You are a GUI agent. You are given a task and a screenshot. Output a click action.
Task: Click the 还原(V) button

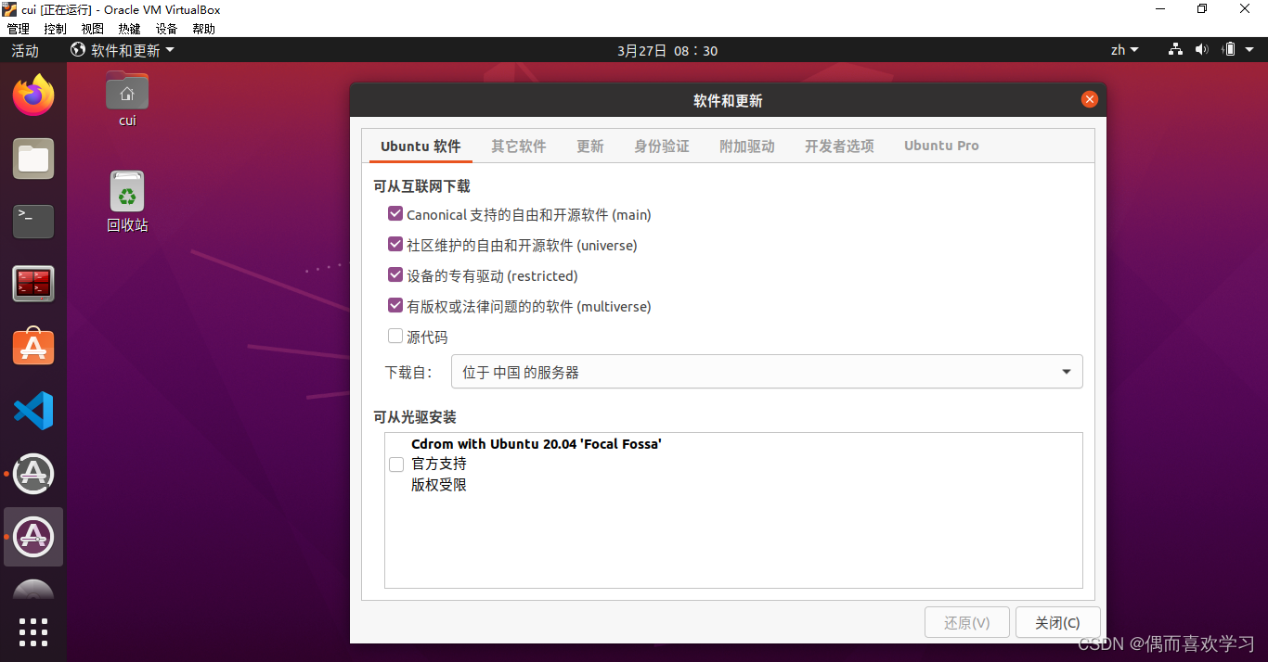click(x=967, y=622)
